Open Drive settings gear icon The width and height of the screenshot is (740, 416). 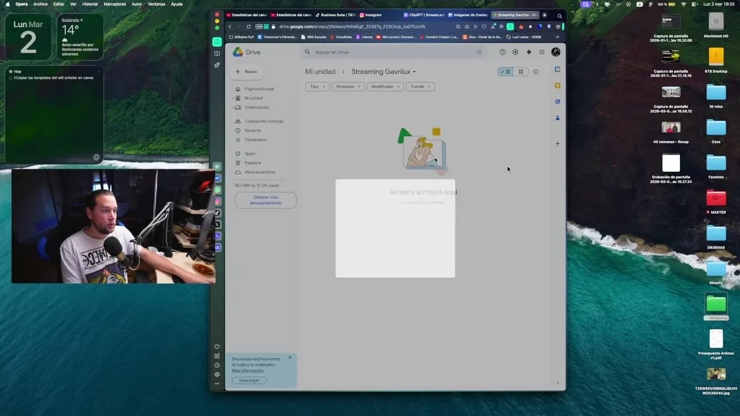click(x=515, y=52)
